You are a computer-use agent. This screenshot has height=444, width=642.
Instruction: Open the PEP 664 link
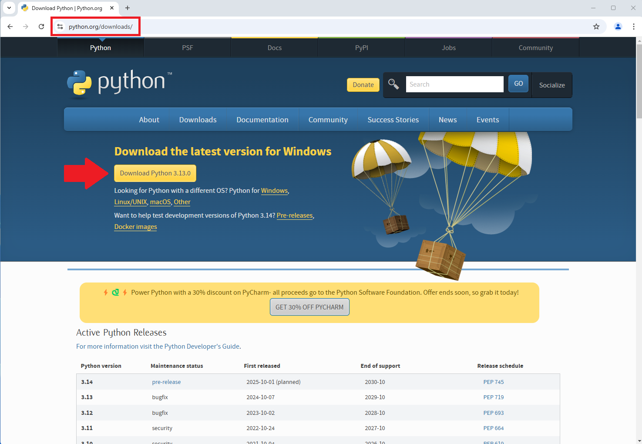pyautogui.click(x=494, y=428)
